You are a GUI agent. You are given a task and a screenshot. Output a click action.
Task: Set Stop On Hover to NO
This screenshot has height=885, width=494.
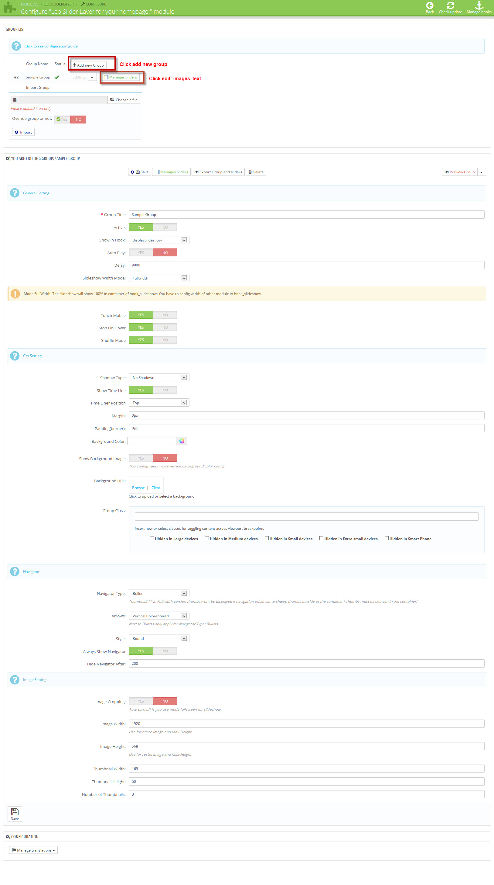click(x=165, y=328)
